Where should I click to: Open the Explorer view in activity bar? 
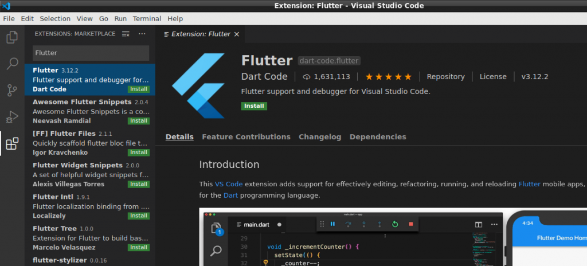12,37
